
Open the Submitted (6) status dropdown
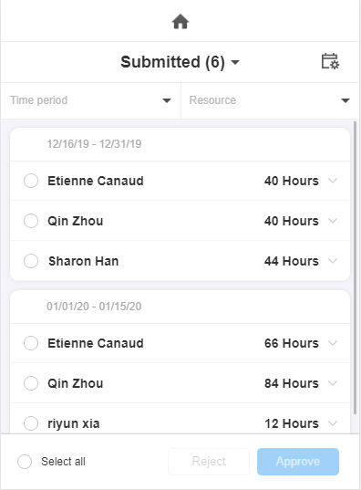pos(180,62)
